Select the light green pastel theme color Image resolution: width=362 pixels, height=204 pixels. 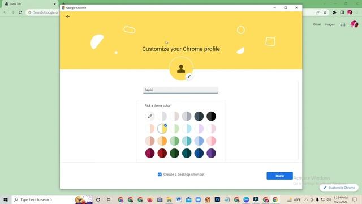click(x=174, y=129)
